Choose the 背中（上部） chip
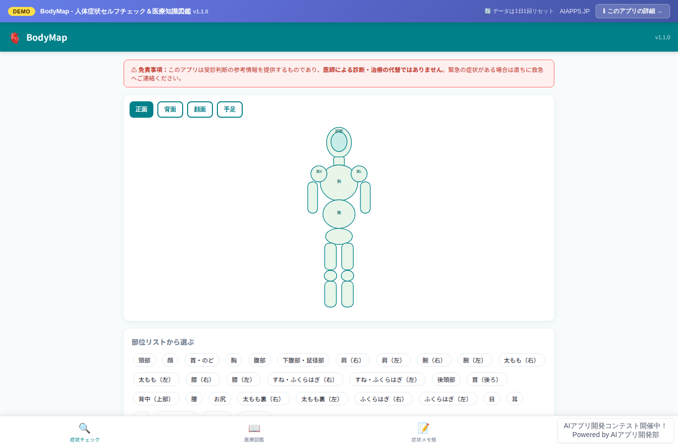This screenshot has height=447, width=678. click(156, 399)
